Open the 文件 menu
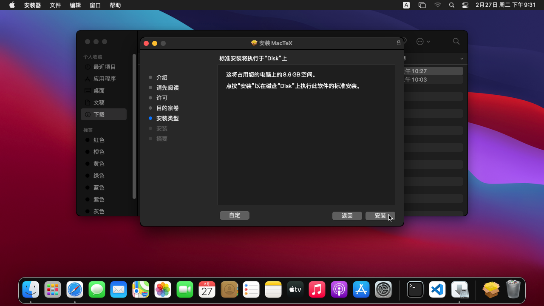 [x=55, y=5]
